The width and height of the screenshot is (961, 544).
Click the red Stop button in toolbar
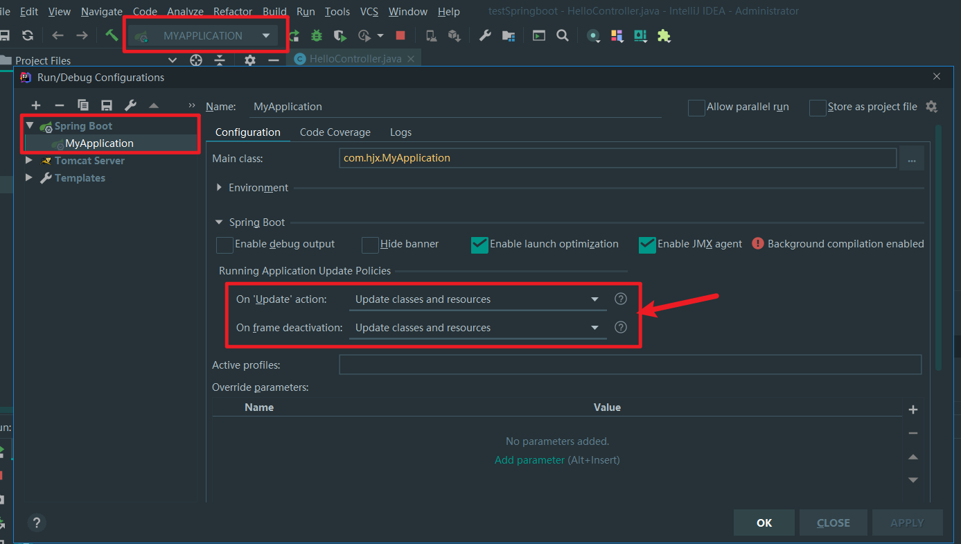(400, 35)
